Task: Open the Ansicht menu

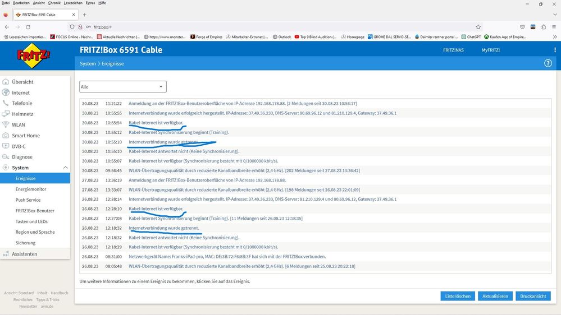Action: pyautogui.click(x=39, y=3)
